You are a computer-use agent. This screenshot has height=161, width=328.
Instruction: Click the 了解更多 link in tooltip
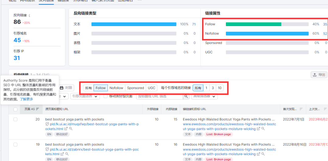(26, 99)
